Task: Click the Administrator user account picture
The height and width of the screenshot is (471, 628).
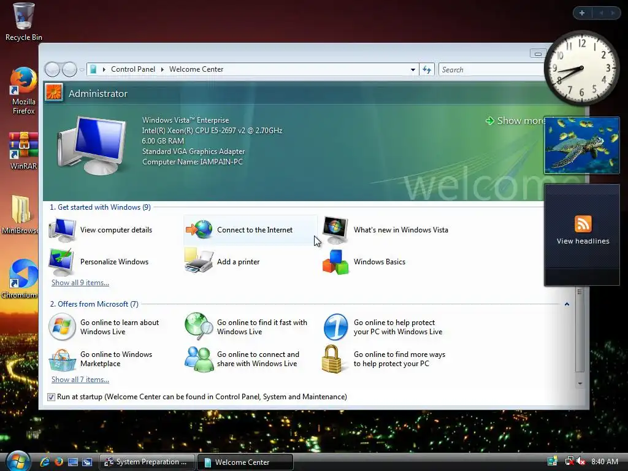Action: coord(54,93)
